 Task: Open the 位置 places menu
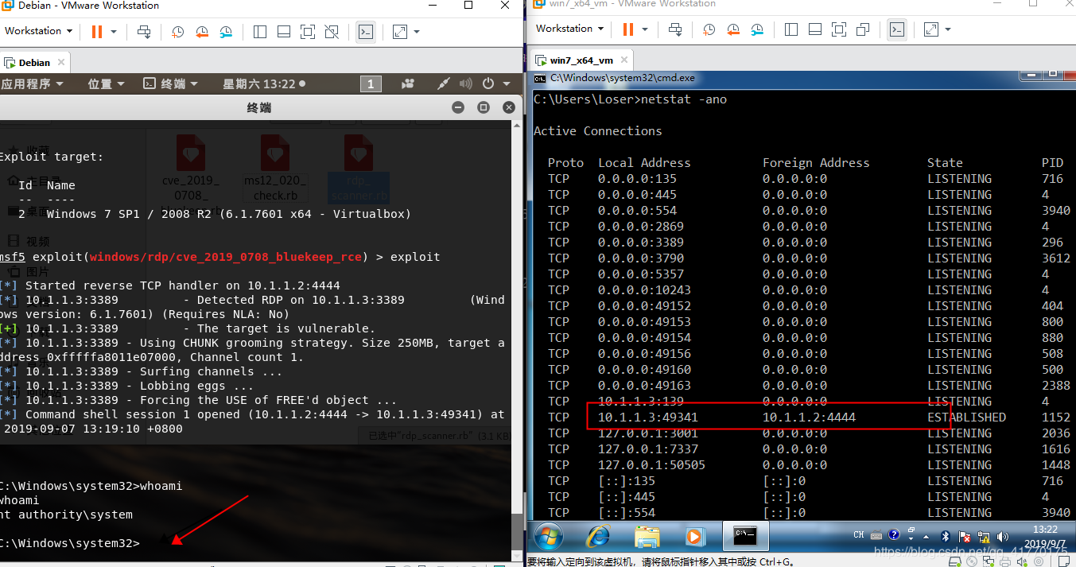pos(106,83)
